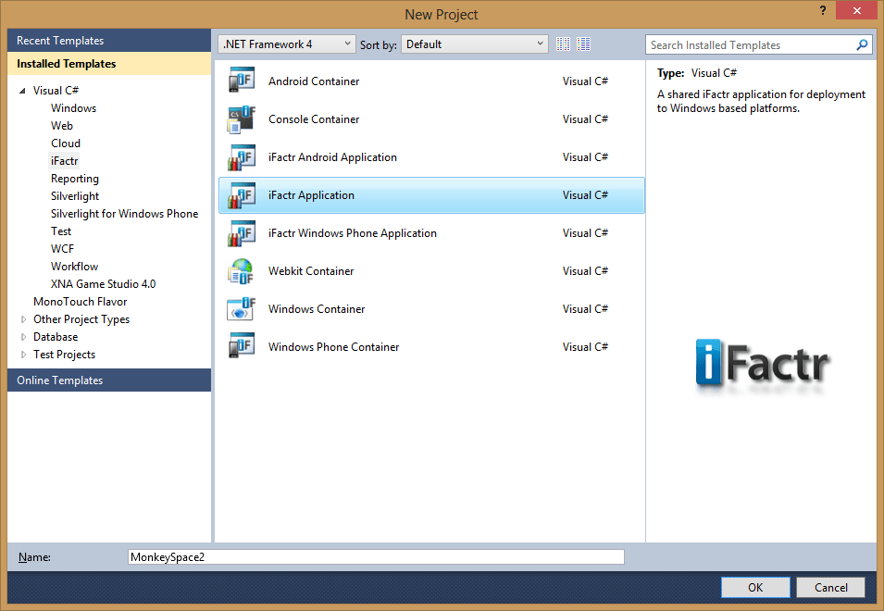Select the Web category
The image size is (884, 611).
(61, 126)
